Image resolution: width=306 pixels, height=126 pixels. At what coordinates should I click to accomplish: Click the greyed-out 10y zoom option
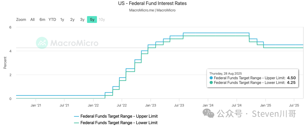pos(102,20)
